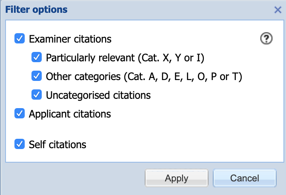Toggle the Particularly relevant (Cat. X, Y or I) checkbox

tap(37, 57)
